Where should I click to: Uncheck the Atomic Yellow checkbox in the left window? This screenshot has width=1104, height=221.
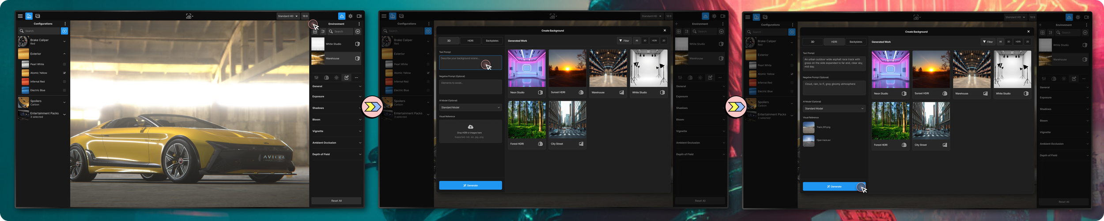pyautogui.click(x=64, y=73)
